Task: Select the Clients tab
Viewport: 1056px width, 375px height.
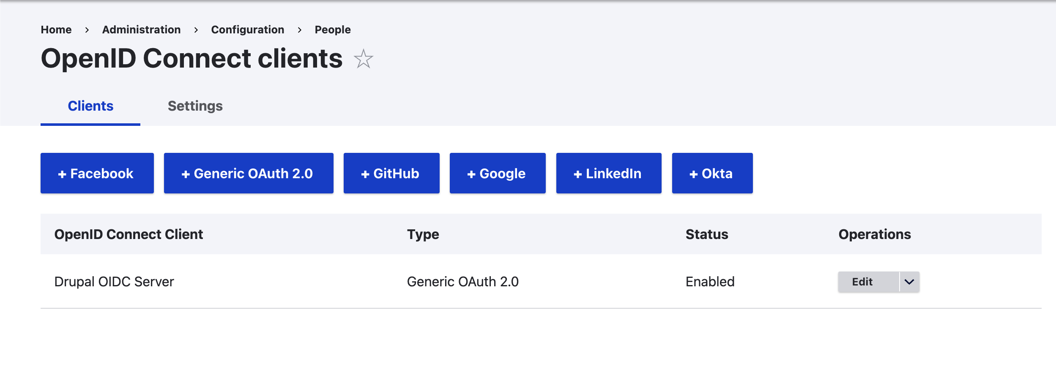Action: pyautogui.click(x=90, y=106)
